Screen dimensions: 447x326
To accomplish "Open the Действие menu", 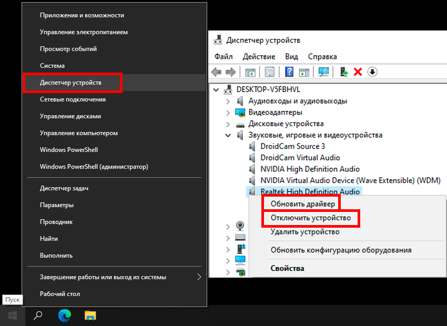I will (259, 56).
